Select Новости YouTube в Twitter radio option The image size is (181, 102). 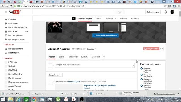click(x=141, y=69)
